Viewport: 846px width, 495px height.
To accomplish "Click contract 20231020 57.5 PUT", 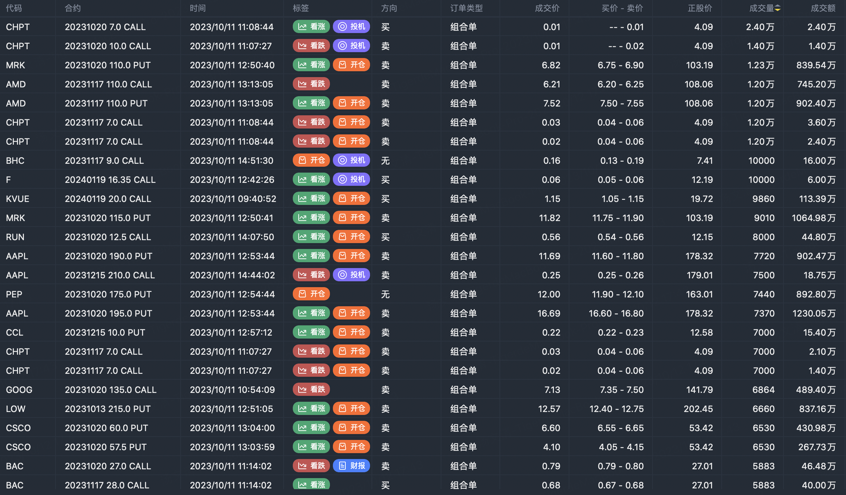I will coord(106,447).
